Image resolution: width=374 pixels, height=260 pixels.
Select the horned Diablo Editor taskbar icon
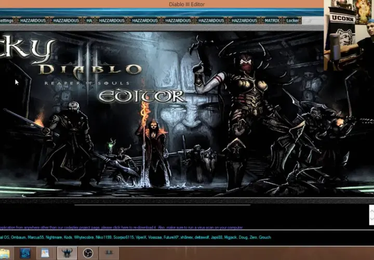coord(67,253)
